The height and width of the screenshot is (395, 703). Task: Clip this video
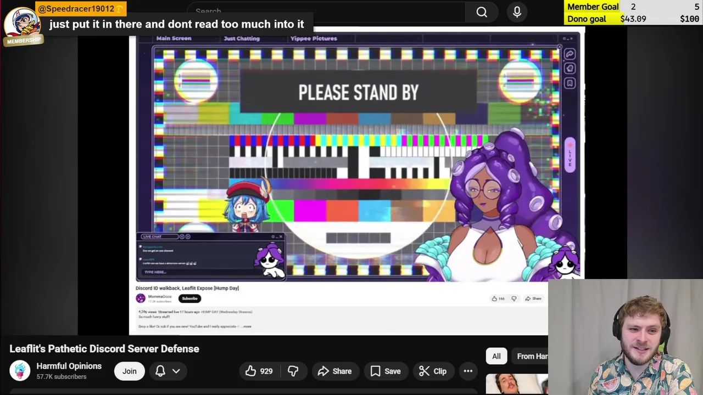[433, 371]
